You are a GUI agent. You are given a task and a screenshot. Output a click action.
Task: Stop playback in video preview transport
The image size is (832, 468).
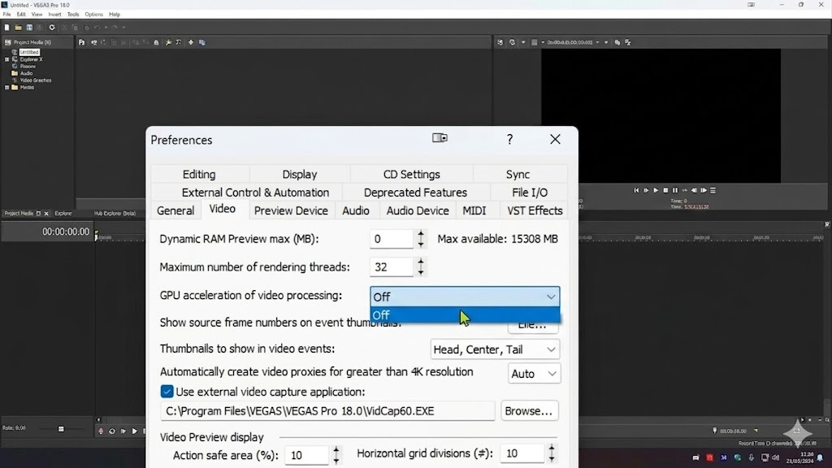[665, 190]
